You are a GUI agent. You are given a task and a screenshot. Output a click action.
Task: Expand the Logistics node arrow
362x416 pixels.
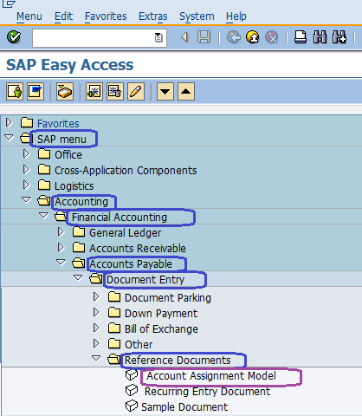click(x=26, y=185)
